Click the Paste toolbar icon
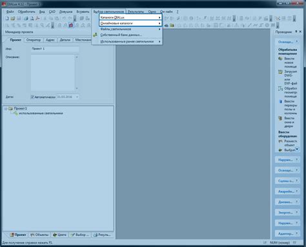Screen dimensions: 306x247 point(57,19)
